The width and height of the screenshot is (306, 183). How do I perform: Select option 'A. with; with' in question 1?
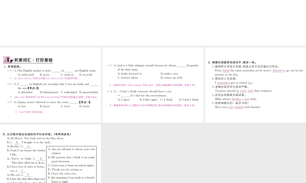point(26,75)
